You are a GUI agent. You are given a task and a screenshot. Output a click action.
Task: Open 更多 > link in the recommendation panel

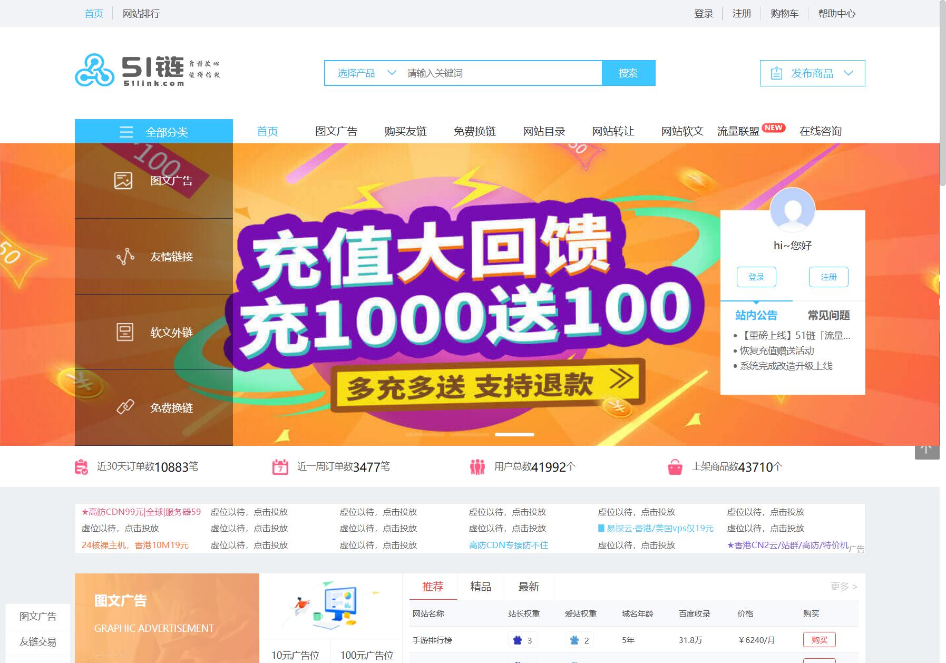click(844, 587)
